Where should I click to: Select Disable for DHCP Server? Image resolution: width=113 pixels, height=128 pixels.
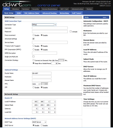(x=42, y=125)
